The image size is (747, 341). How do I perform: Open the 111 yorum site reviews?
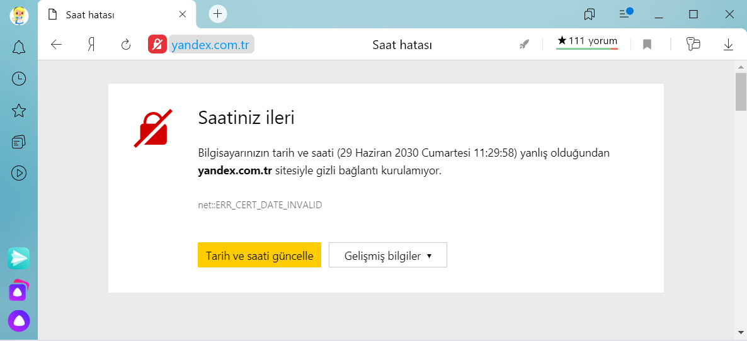(x=587, y=42)
